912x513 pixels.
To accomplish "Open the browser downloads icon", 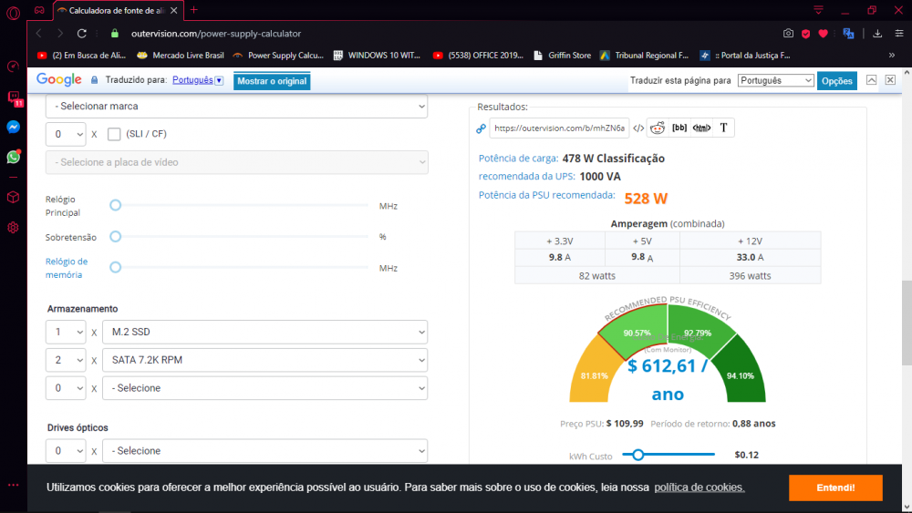I will coord(877,34).
